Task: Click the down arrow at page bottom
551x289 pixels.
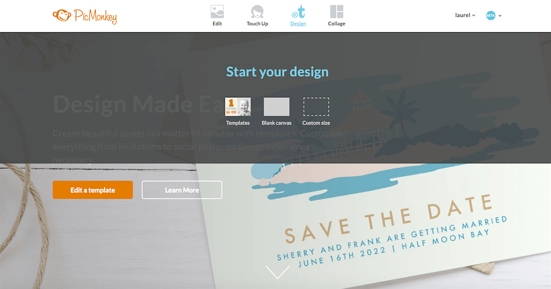Action: 277,272
